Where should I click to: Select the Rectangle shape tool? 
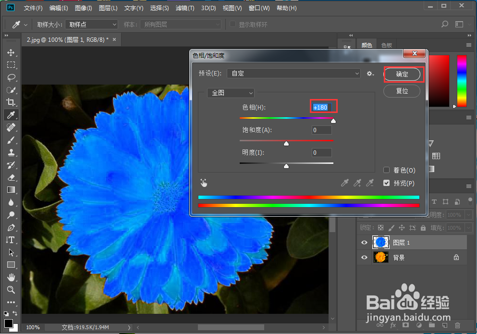click(11, 265)
